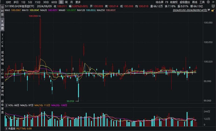Image resolution: width=216 pixels, height=131 pixels.
Task: Select the 60分 minute period
Action: (54, 2)
